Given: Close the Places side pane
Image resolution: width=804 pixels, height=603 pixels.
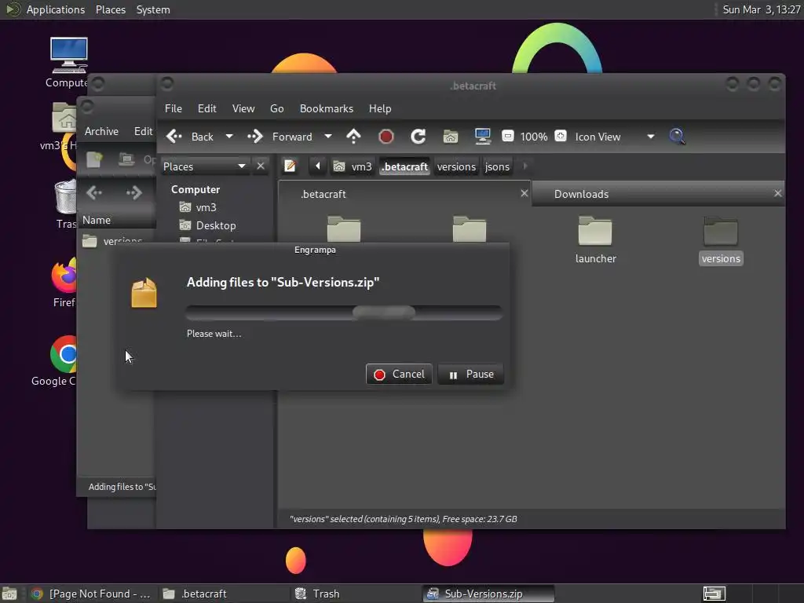Looking at the screenshot, I should 261,166.
